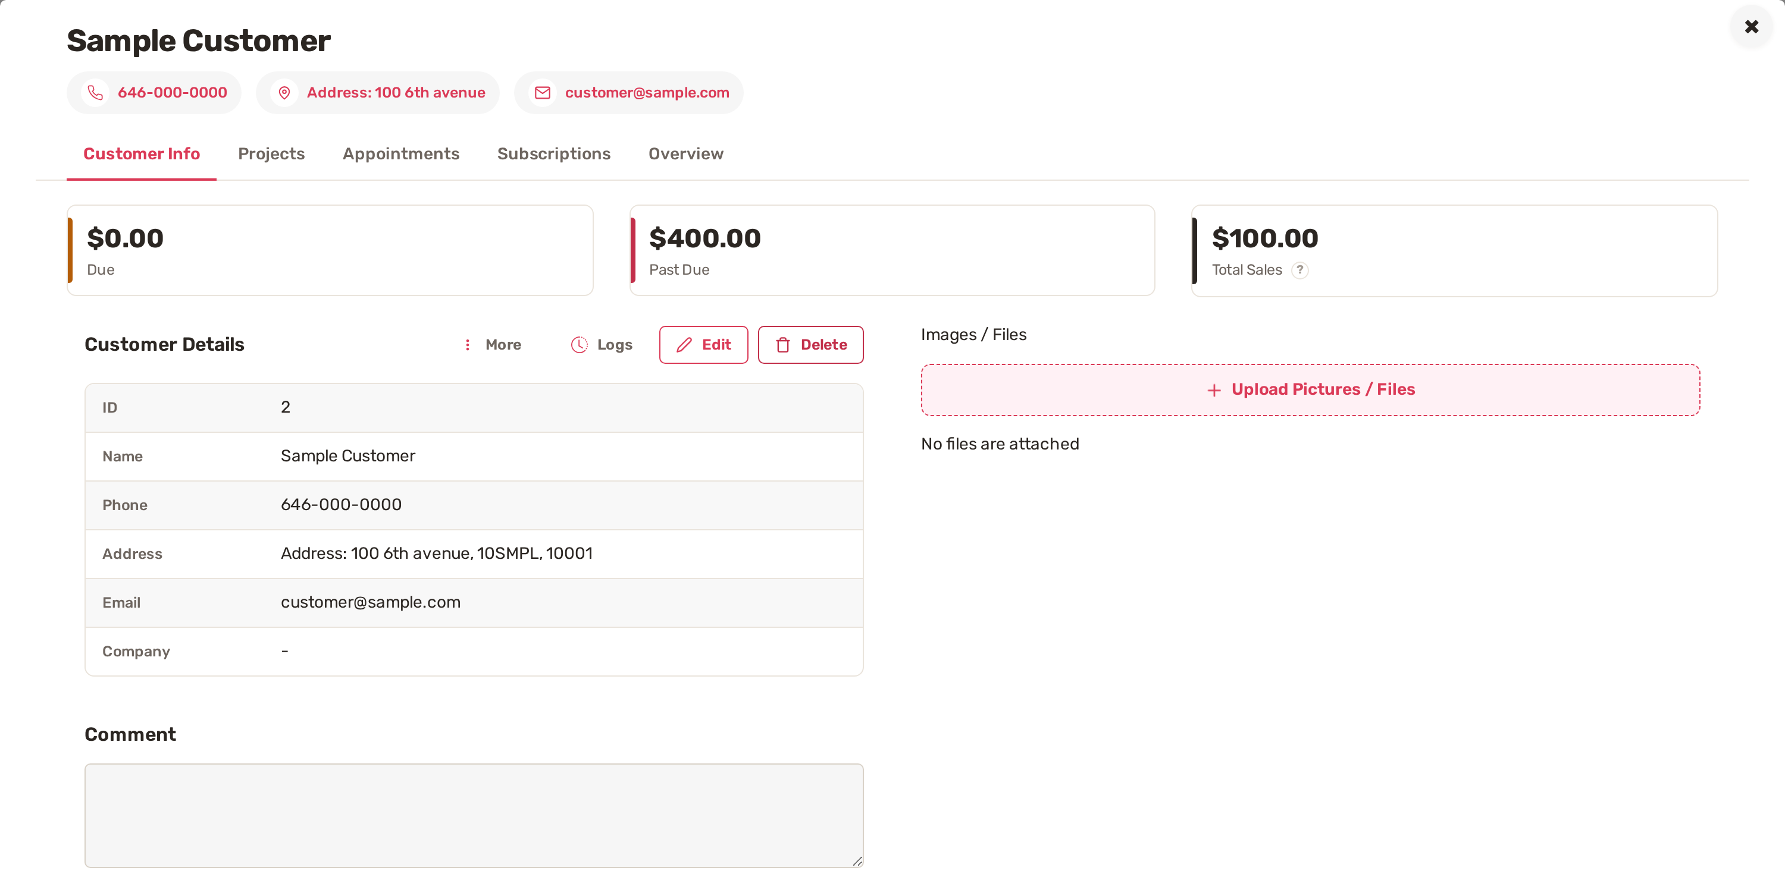1785x874 pixels.
Task: Open the More options menu
Action: tap(493, 345)
